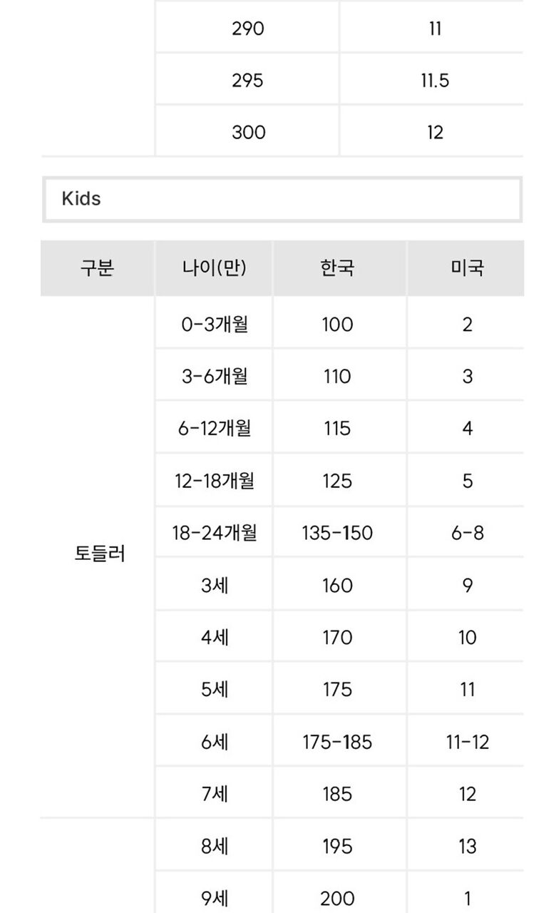The image size is (556, 913).
Task: Select the 175-185 size range cell
Action: pyautogui.click(x=337, y=742)
